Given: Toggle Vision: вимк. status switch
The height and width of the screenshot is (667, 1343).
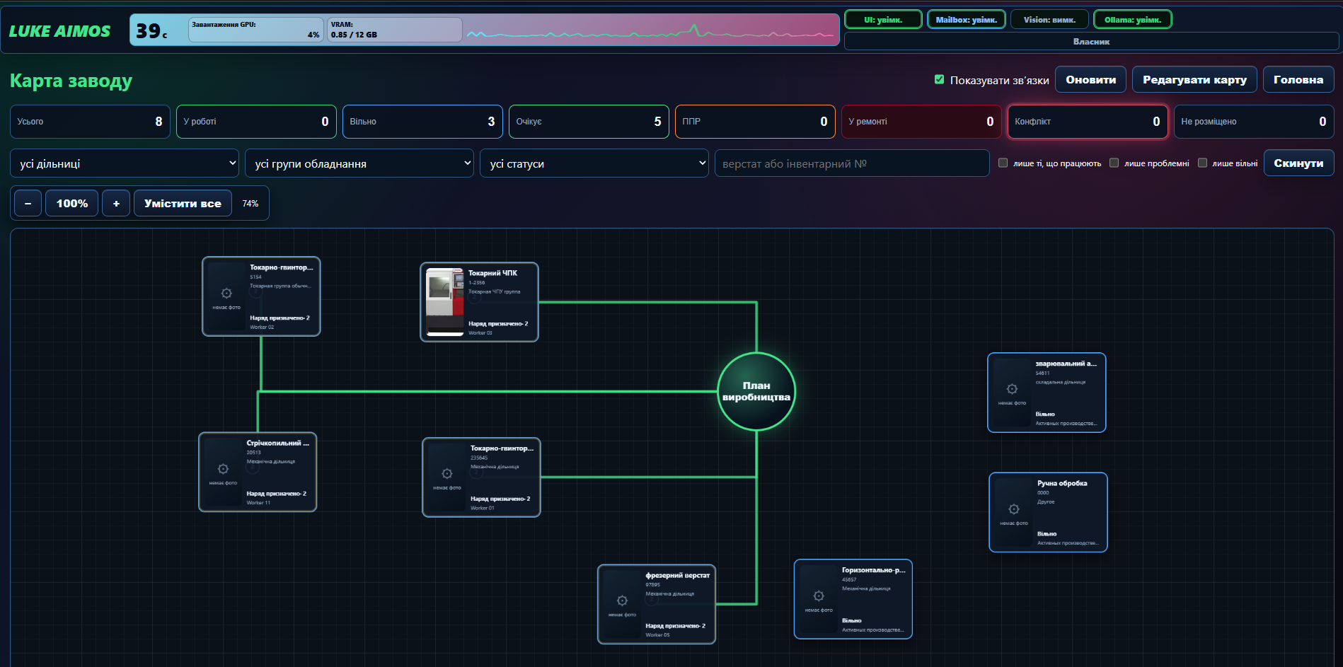Looking at the screenshot, I should click(1049, 20).
